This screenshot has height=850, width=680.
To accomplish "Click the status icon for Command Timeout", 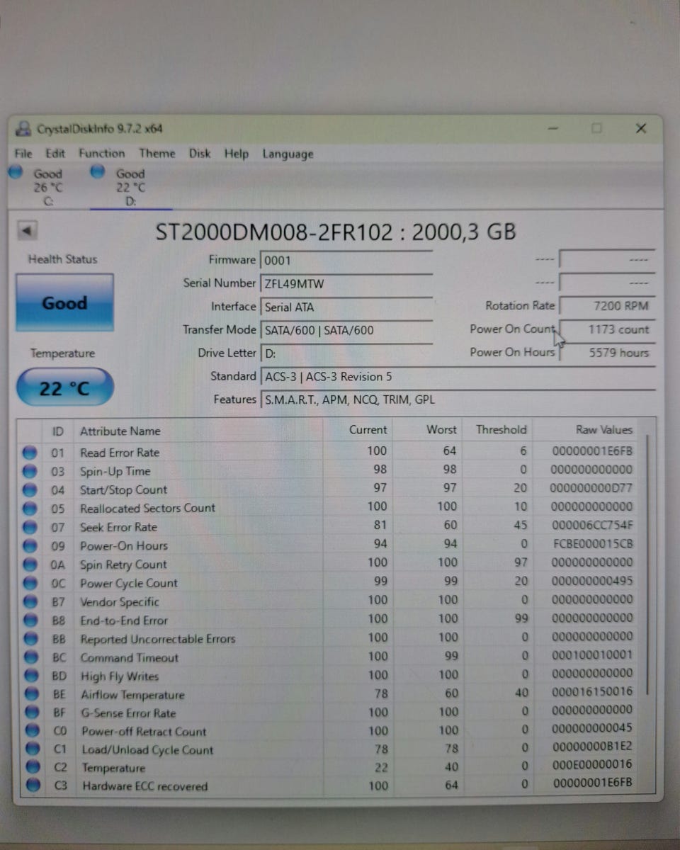I will (x=30, y=657).
